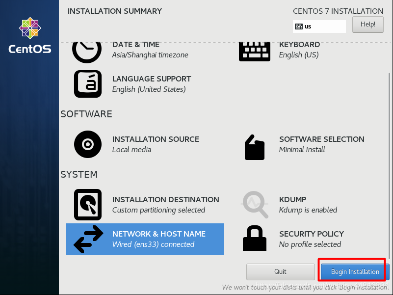Click the Quit button
The height and width of the screenshot is (295, 393).
click(x=281, y=271)
